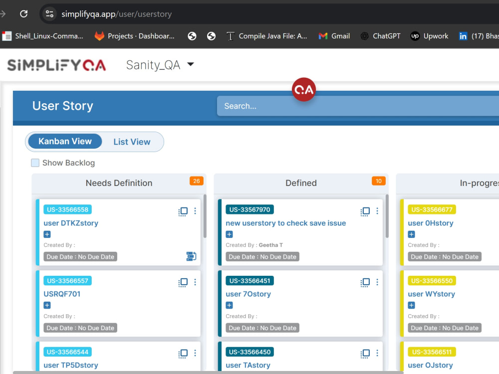Screen dimensions: 499x374
Task: Open story ID US-33566450
Action: [249, 352]
